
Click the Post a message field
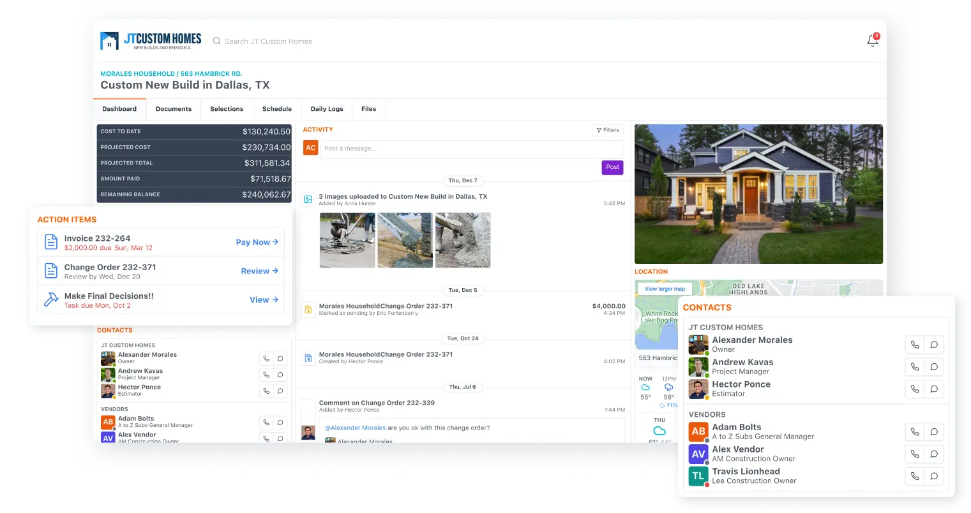[x=471, y=148]
